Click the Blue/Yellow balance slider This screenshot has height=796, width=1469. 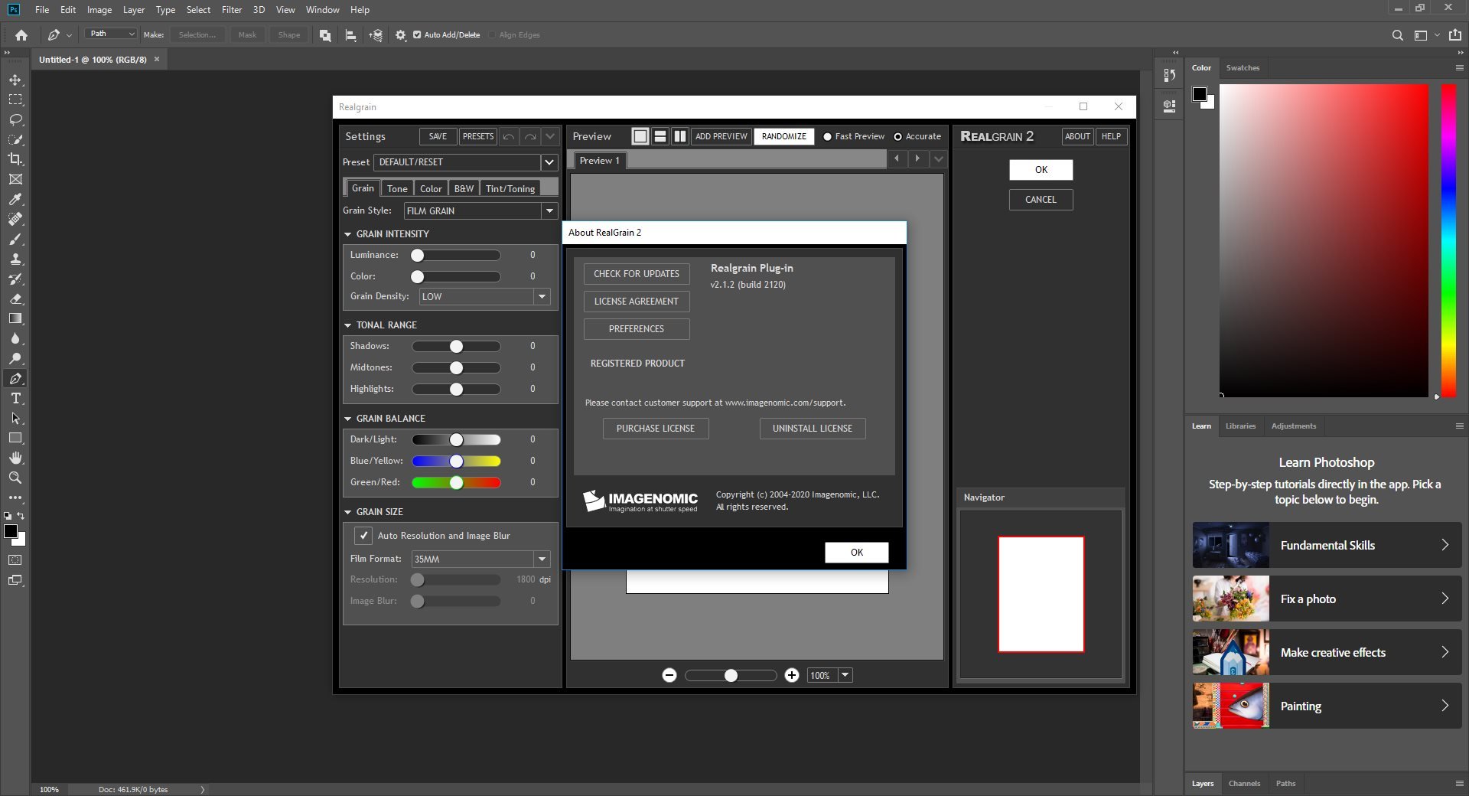point(456,461)
